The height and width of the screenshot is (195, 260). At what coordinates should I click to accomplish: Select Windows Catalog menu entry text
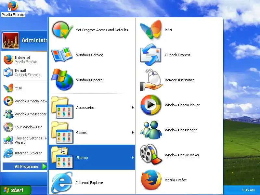[90, 55]
